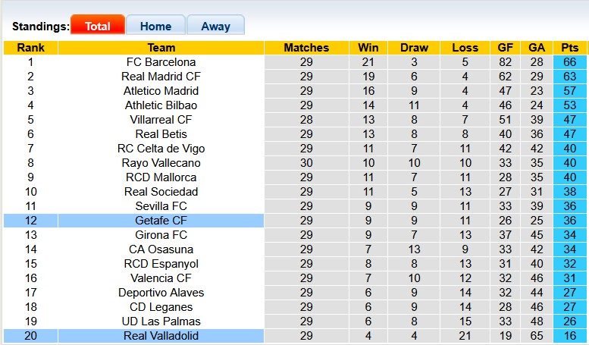The image size is (589, 345).
Task: Open the Home standings tab
Action: (x=155, y=26)
